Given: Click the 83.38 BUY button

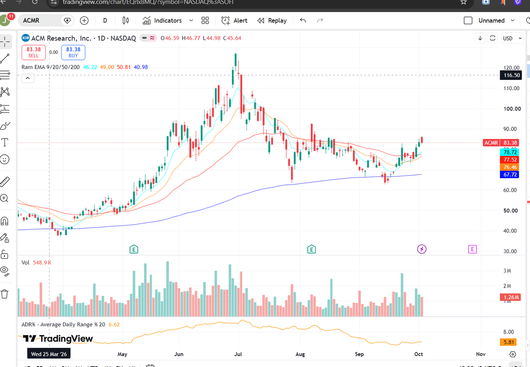Looking at the screenshot, I should tap(73, 52).
